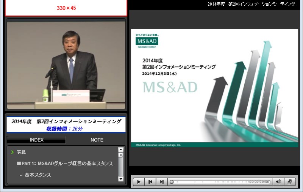Image resolution: width=303 pixels, height=192 pixels.
Task: Click the 00:00/00:00 time display
Action: click(259, 182)
